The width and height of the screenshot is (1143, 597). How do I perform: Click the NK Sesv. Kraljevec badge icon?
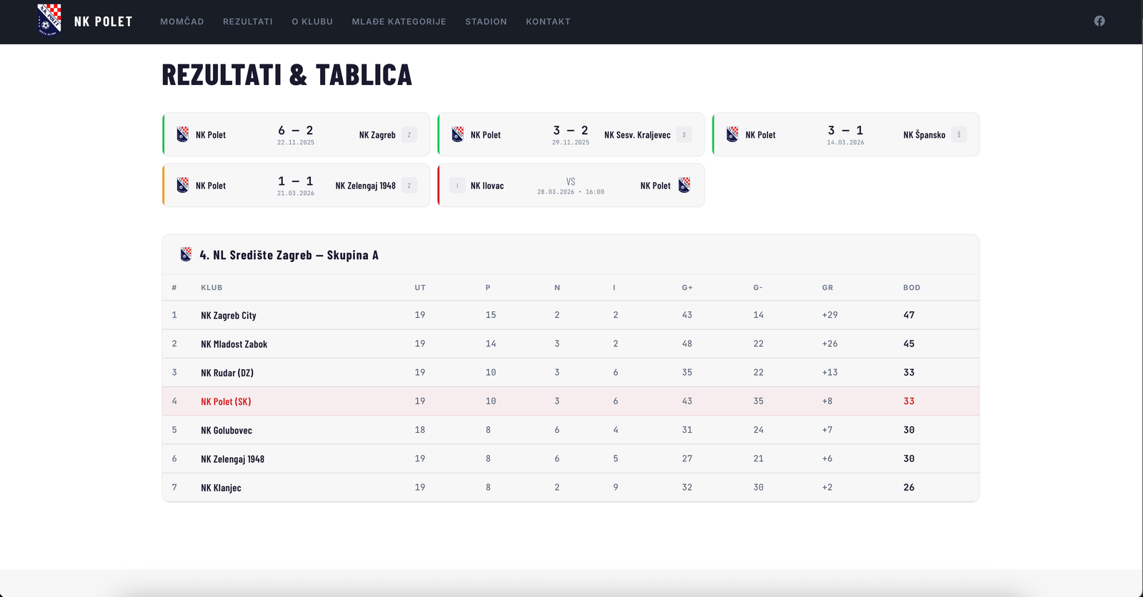[684, 135]
